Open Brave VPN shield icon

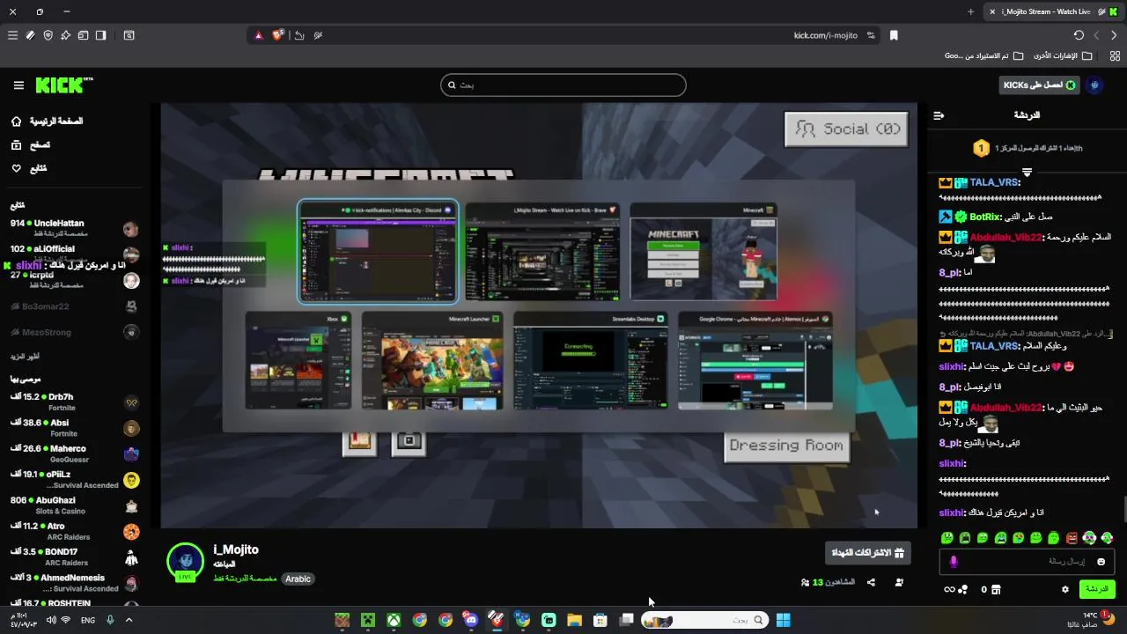coord(48,35)
